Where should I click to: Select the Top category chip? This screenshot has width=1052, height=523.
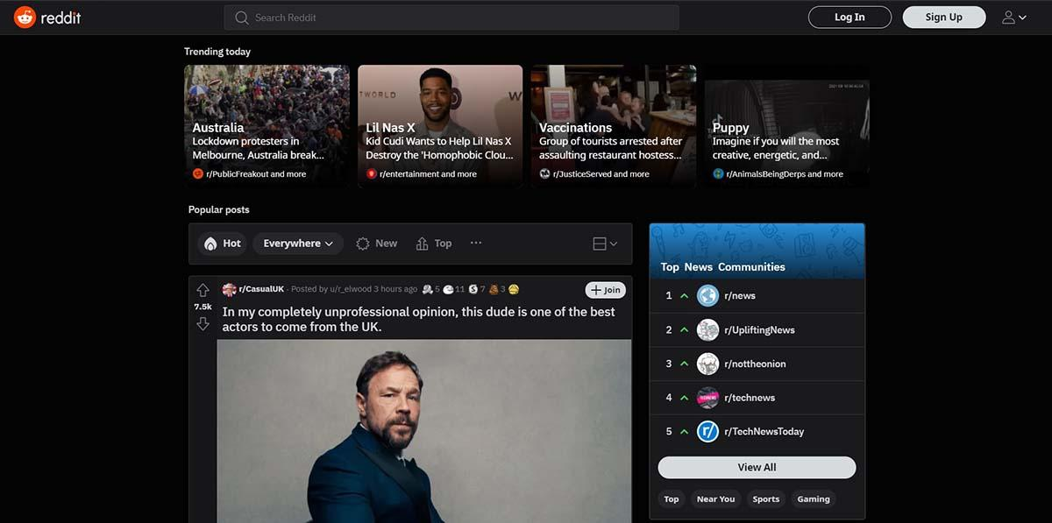pos(672,499)
